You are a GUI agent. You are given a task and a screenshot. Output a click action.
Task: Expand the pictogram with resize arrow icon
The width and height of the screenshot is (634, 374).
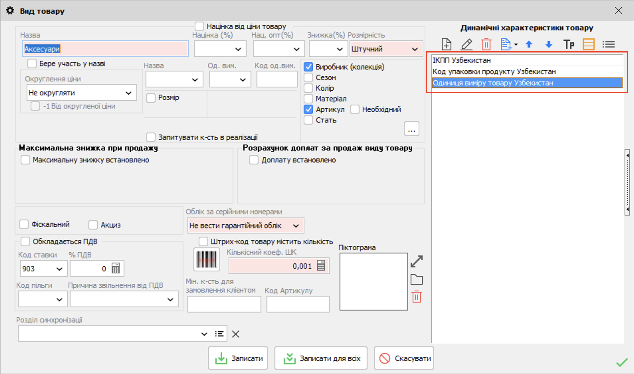tap(416, 261)
